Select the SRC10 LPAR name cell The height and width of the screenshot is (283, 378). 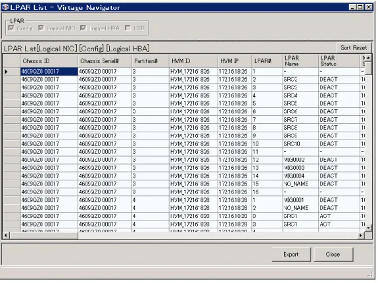[300, 143]
